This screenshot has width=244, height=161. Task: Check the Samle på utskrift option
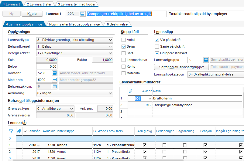(157, 47)
